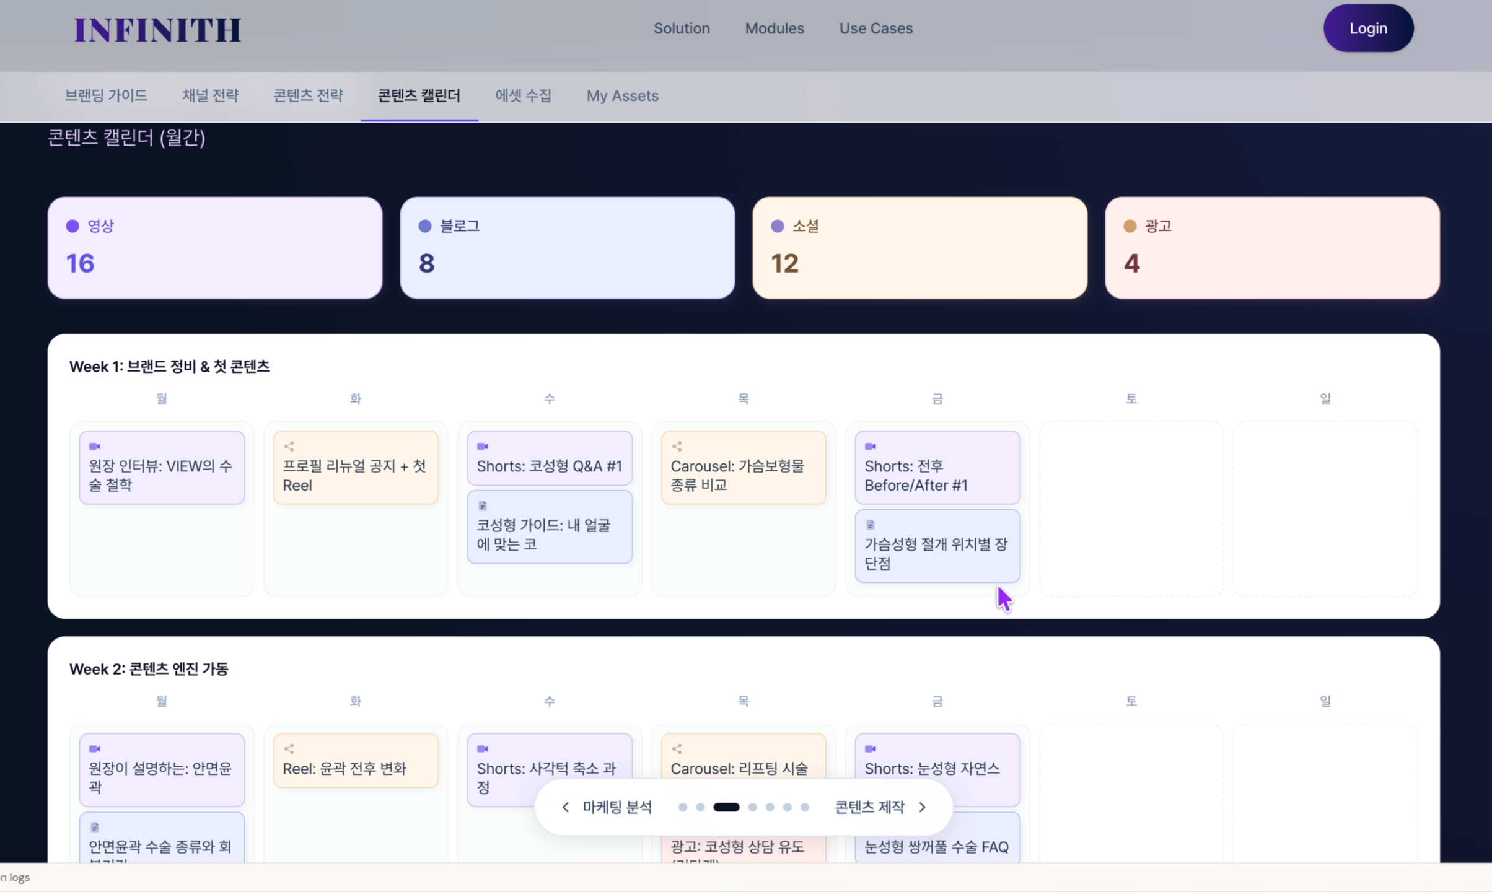Open the My Assets tab
This screenshot has width=1492, height=892.
622,95
